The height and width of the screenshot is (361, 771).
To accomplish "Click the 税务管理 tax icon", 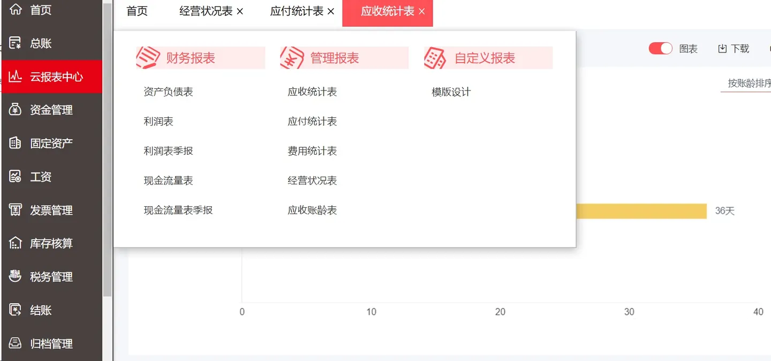I will [16, 276].
